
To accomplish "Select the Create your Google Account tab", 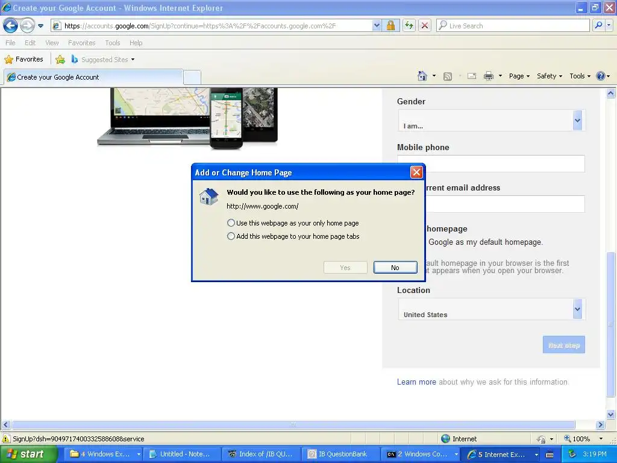I will [93, 77].
